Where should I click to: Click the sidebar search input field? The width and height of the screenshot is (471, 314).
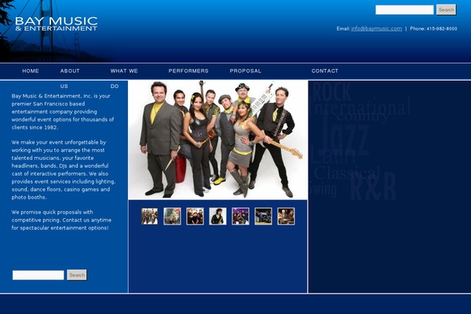click(x=38, y=275)
